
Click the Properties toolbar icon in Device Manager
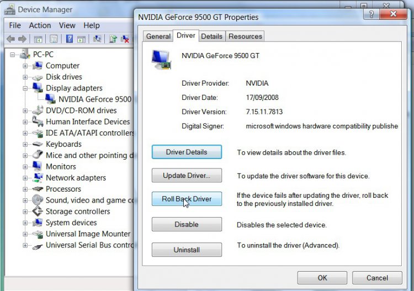[54, 39]
